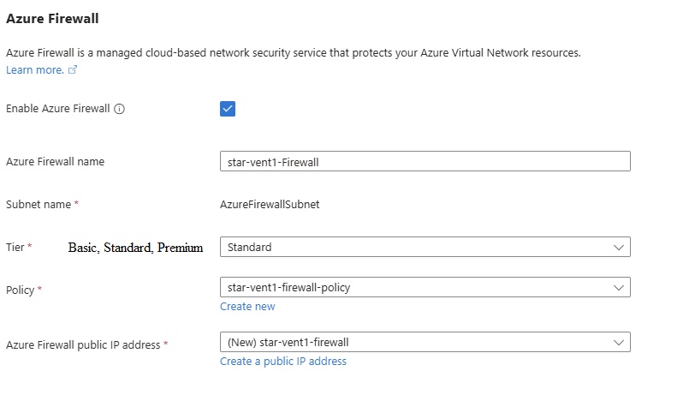Open the Policy dropdown star-vent1-firewall-policy
This screenshot has width=683, height=401.
[411, 287]
